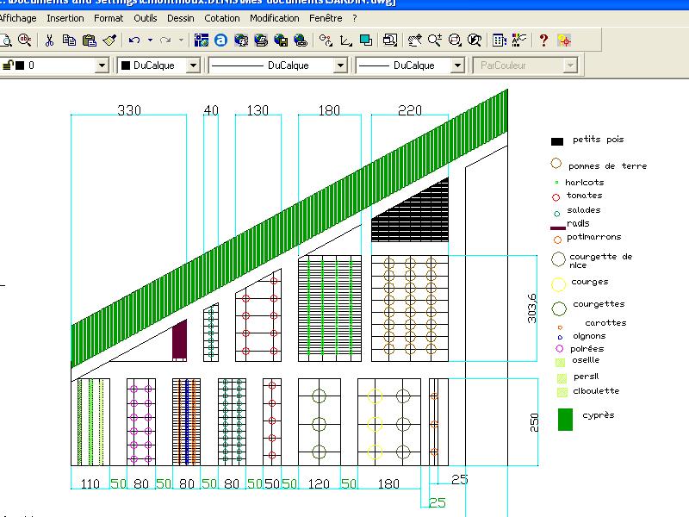Image resolution: width=689 pixels, height=517 pixels.
Task: Click the green cyprès legend swatch
Action: (x=565, y=419)
